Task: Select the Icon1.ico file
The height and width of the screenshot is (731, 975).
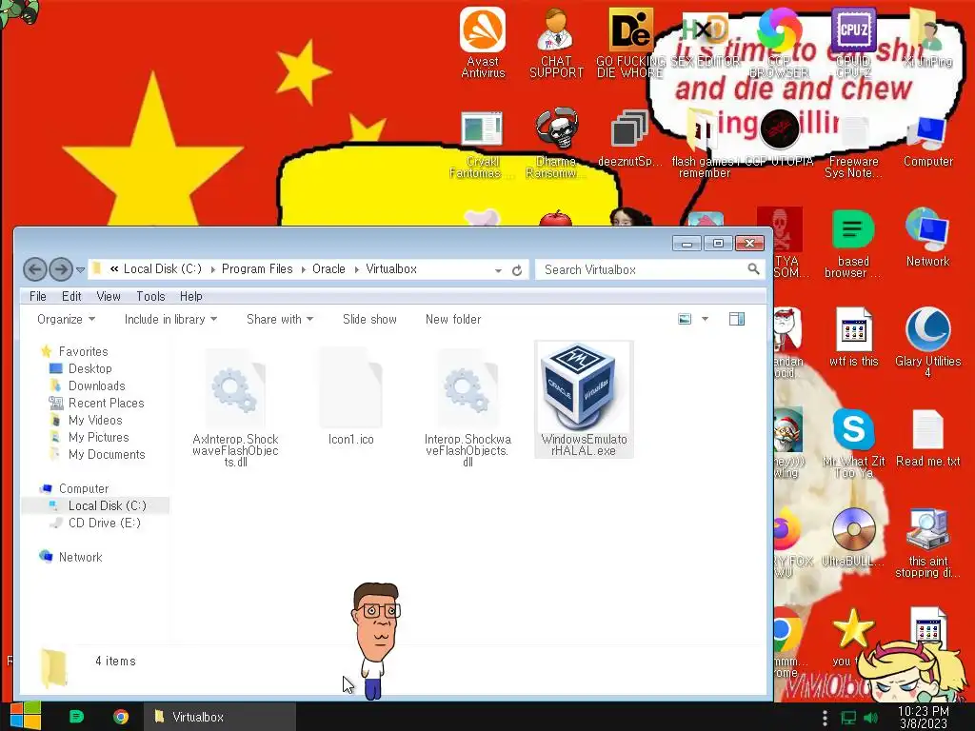Action: (x=350, y=395)
